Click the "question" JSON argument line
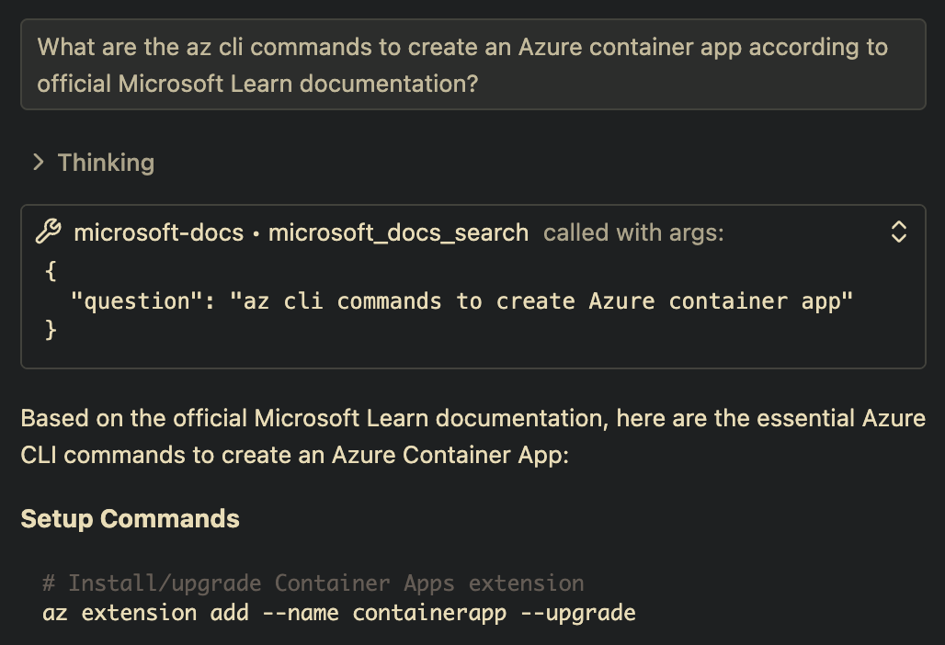 click(x=461, y=300)
